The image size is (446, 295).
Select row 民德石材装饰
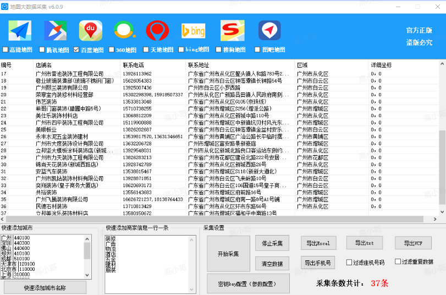coord(219,206)
